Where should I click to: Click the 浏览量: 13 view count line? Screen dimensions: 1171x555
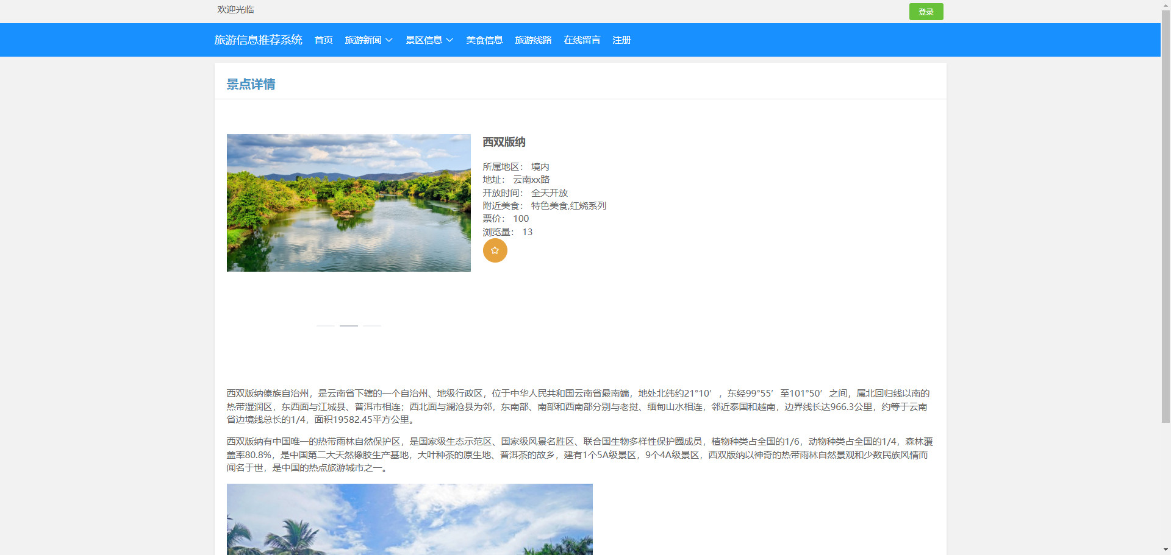pos(507,232)
